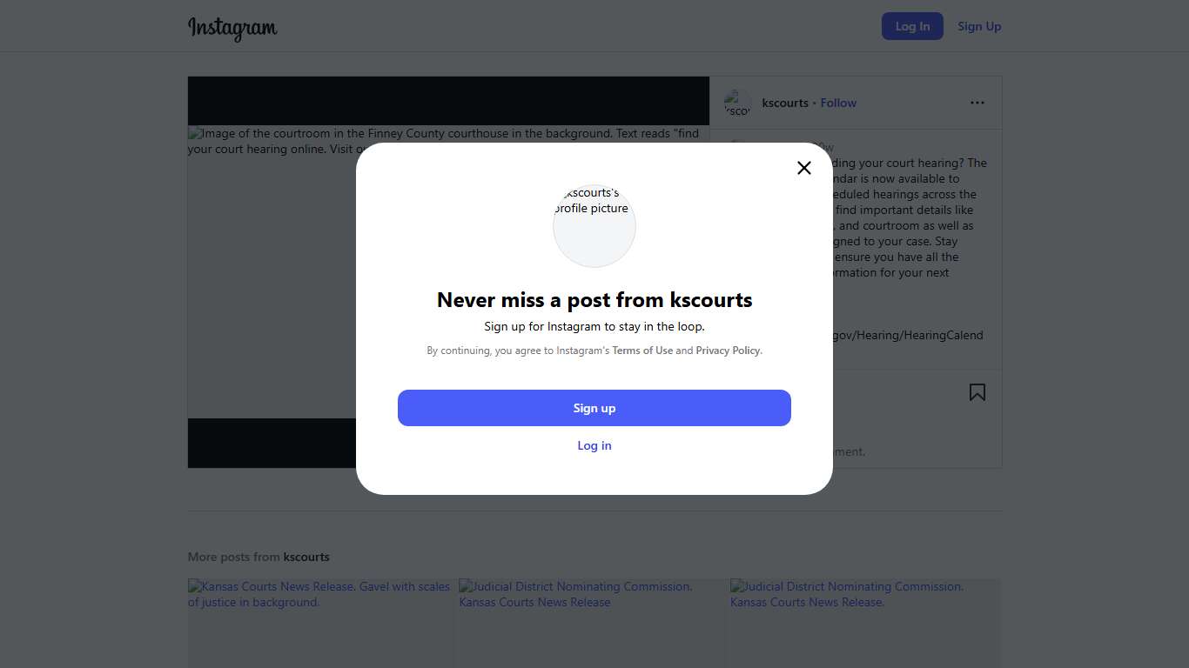
Task: Open the rightmost Judicial District Nominating Commission post
Action: click(x=865, y=622)
